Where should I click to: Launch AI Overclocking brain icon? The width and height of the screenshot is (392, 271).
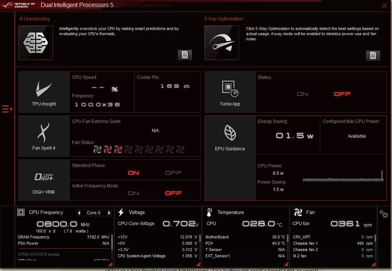[36, 43]
